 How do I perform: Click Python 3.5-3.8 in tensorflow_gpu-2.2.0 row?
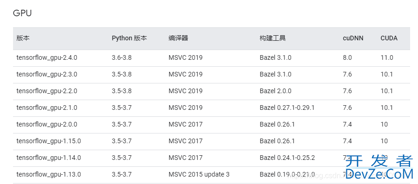click(121, 91)
